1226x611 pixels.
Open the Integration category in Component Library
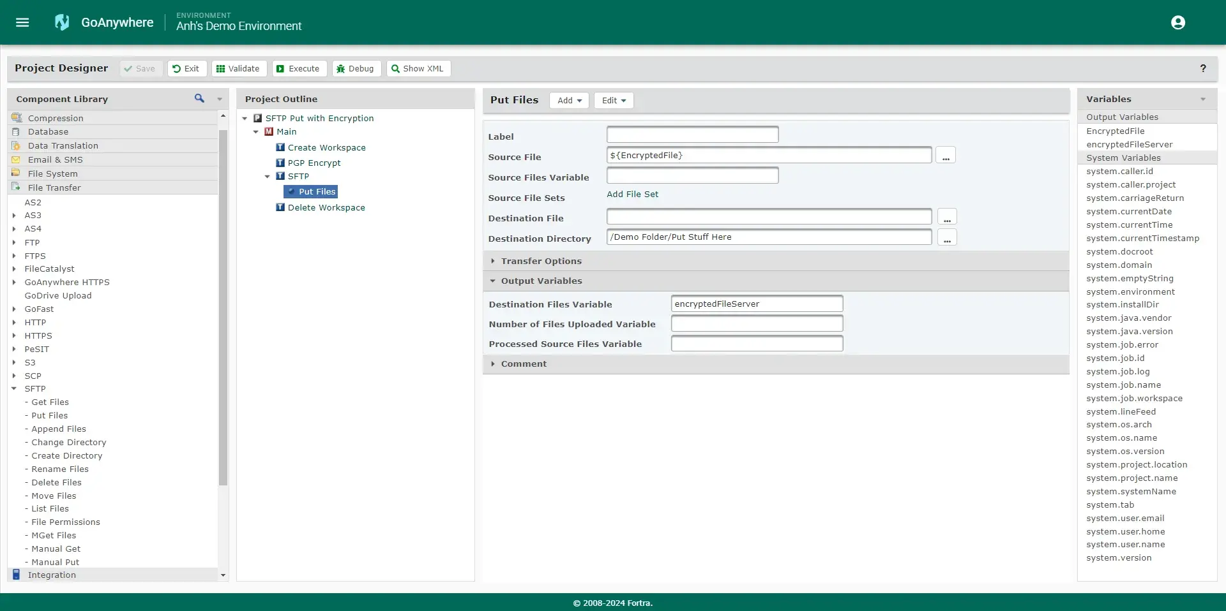coord(52,575)
